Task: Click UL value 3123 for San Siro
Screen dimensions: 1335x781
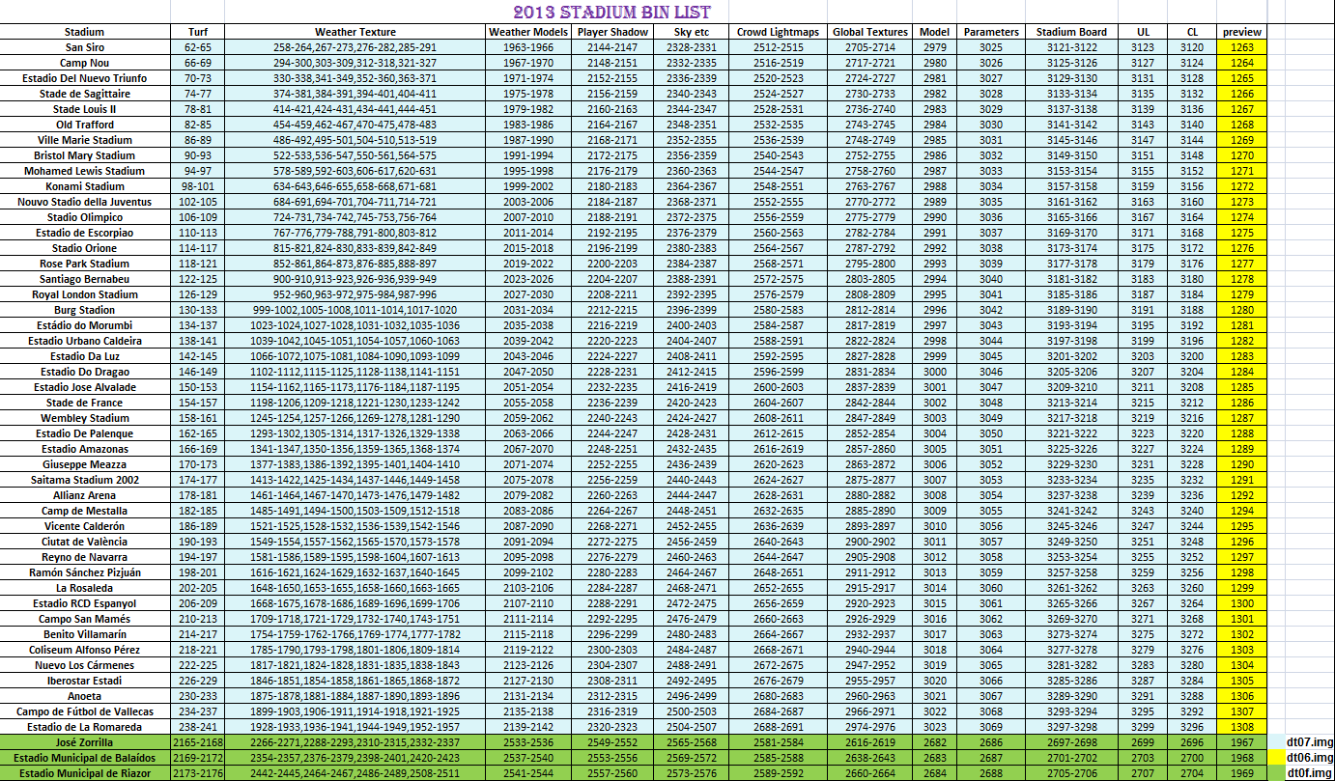Action: [x=1143, y=47]
